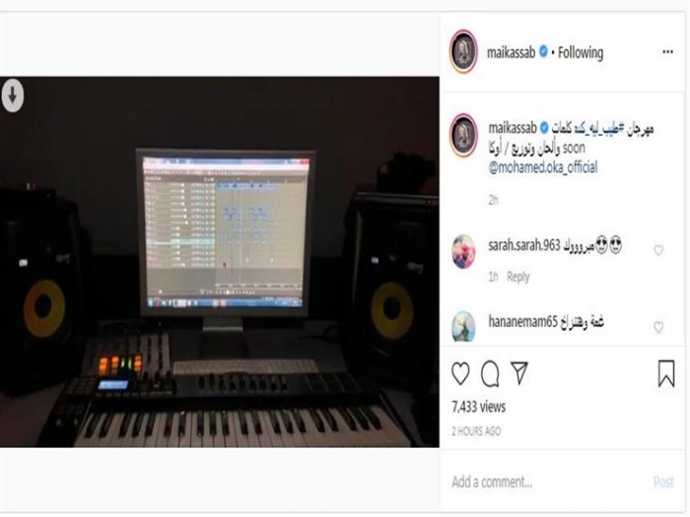Click the studio video to play
Viewport: 690px width, 517px height.
tap(220, 262)
